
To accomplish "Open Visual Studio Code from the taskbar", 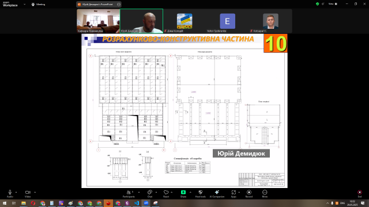I will [x=137, y=203].
